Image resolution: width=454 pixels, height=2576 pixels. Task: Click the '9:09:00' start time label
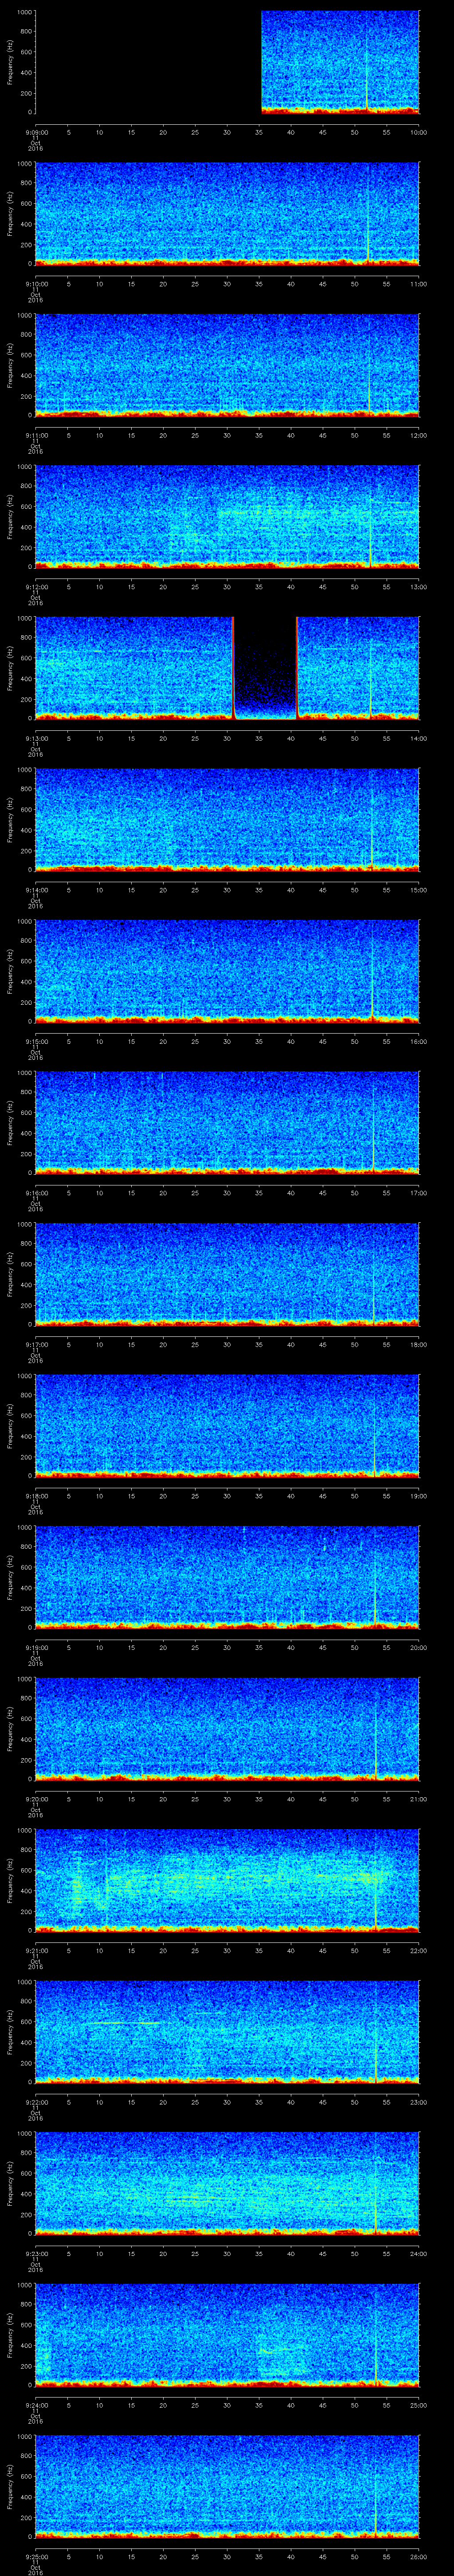pyautogui.click(x=36, y=132)
